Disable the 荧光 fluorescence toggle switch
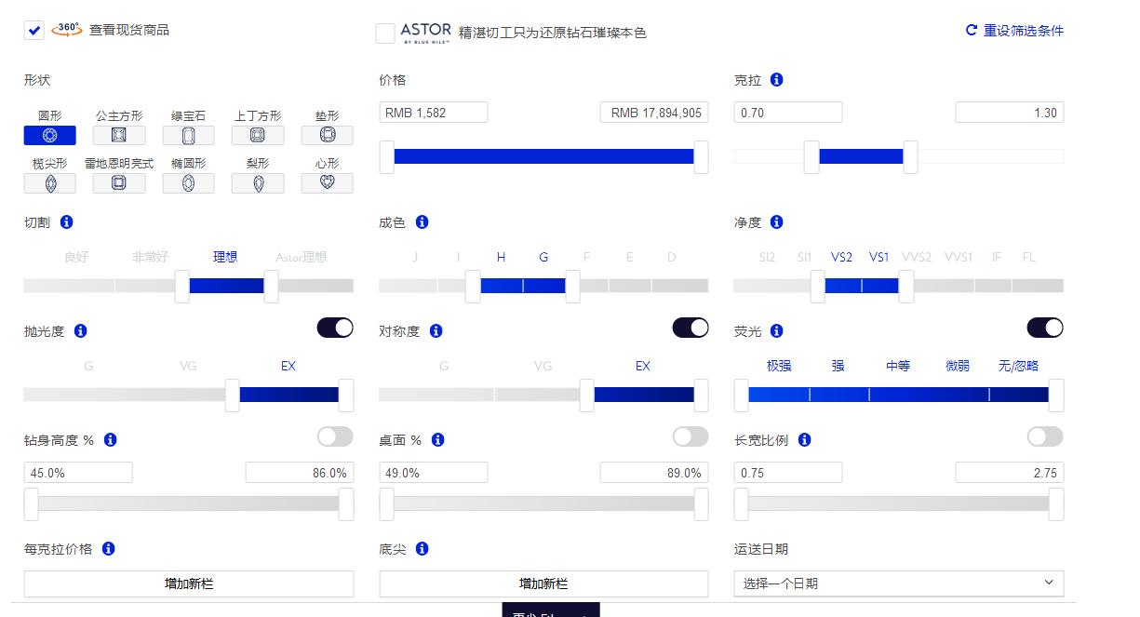The height and width of the screenshot is (617, 1140). (1045, 328)
